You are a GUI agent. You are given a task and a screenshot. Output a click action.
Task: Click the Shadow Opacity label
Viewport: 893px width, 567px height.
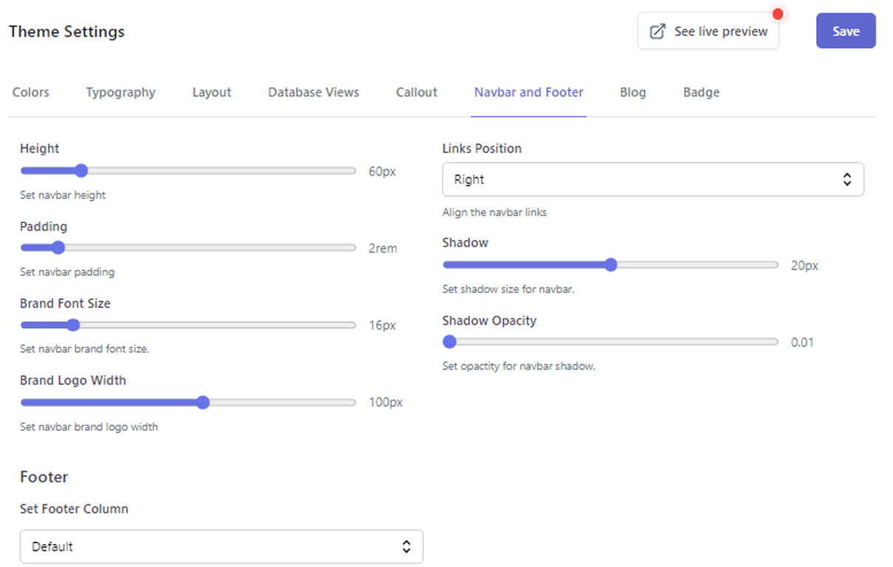(x=489, y=320)
